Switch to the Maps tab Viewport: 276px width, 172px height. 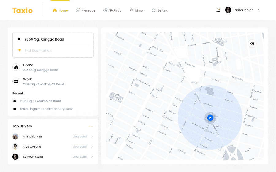[137, 10]
